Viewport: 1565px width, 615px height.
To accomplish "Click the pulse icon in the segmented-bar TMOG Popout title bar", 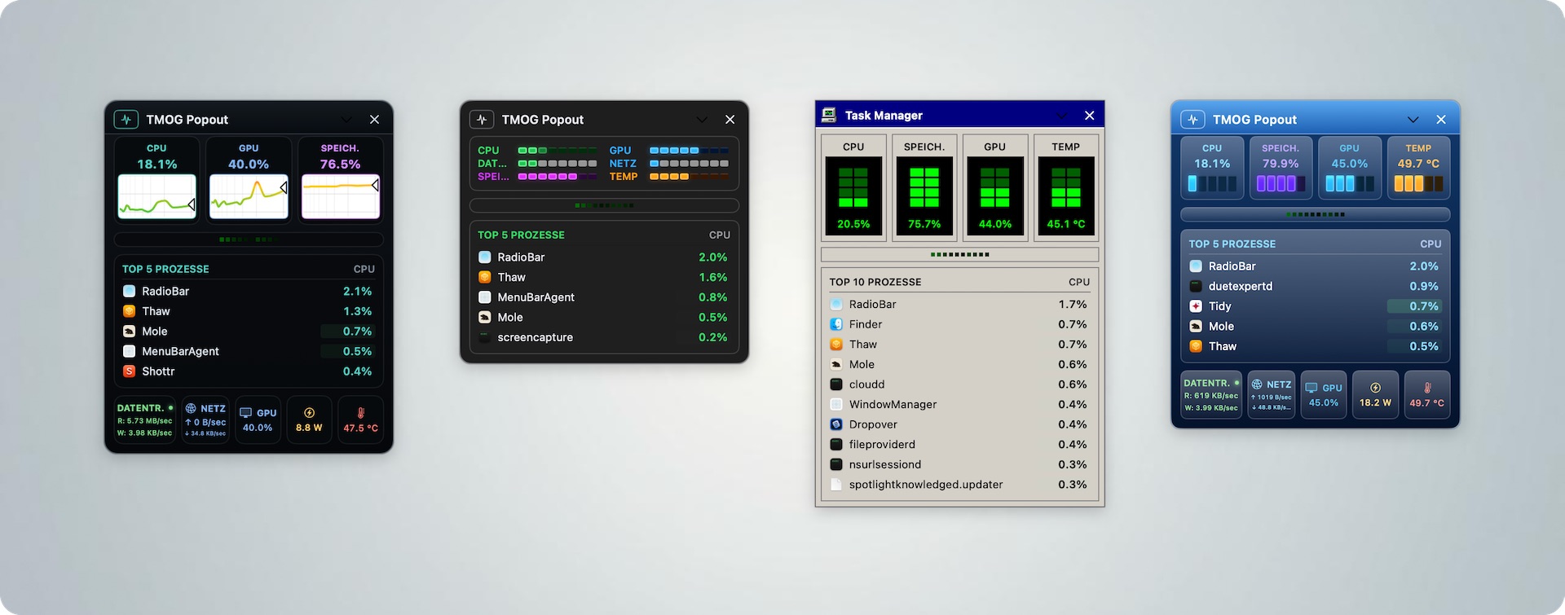I will (482, 120).
